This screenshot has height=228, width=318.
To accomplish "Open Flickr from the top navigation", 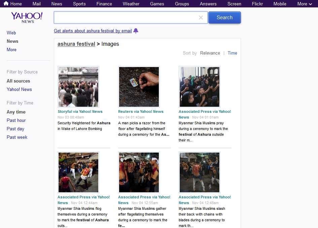I will (257, 4).
